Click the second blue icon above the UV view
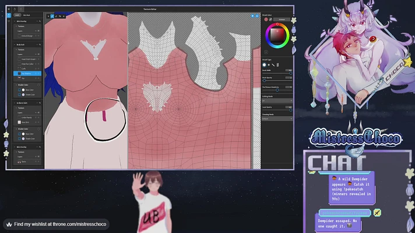Screen dimensions: 415x233 257,16
